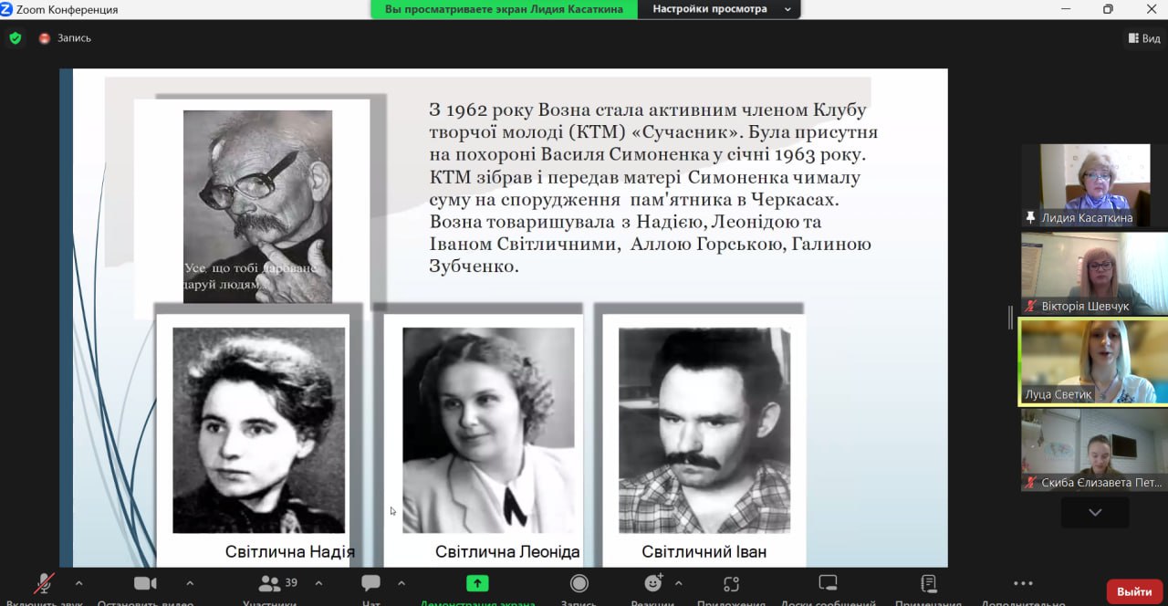The width and height of the screenshot is (1168, 606).
Task: Open the Реакции smiley icon
Action: (x=652, y=583)
